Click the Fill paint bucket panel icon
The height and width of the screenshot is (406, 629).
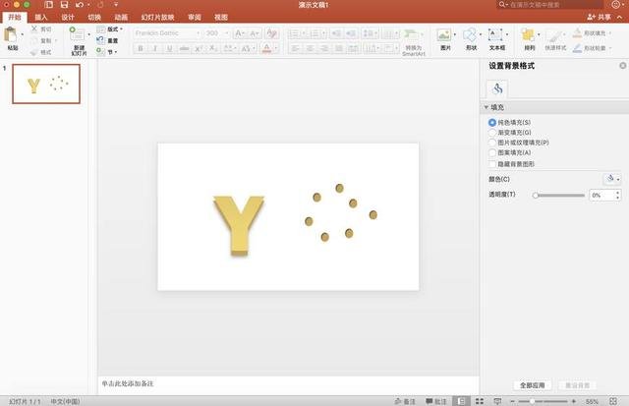pyautogui.click(x=499, y=88)
